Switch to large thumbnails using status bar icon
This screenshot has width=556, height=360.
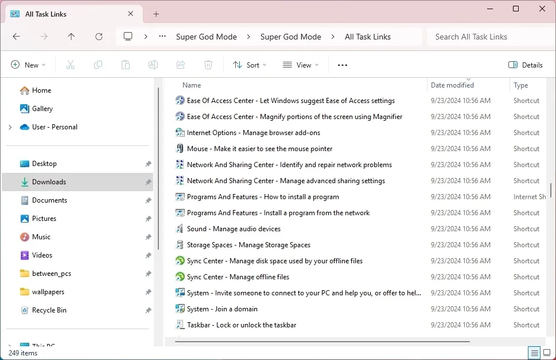pos(548,353)
